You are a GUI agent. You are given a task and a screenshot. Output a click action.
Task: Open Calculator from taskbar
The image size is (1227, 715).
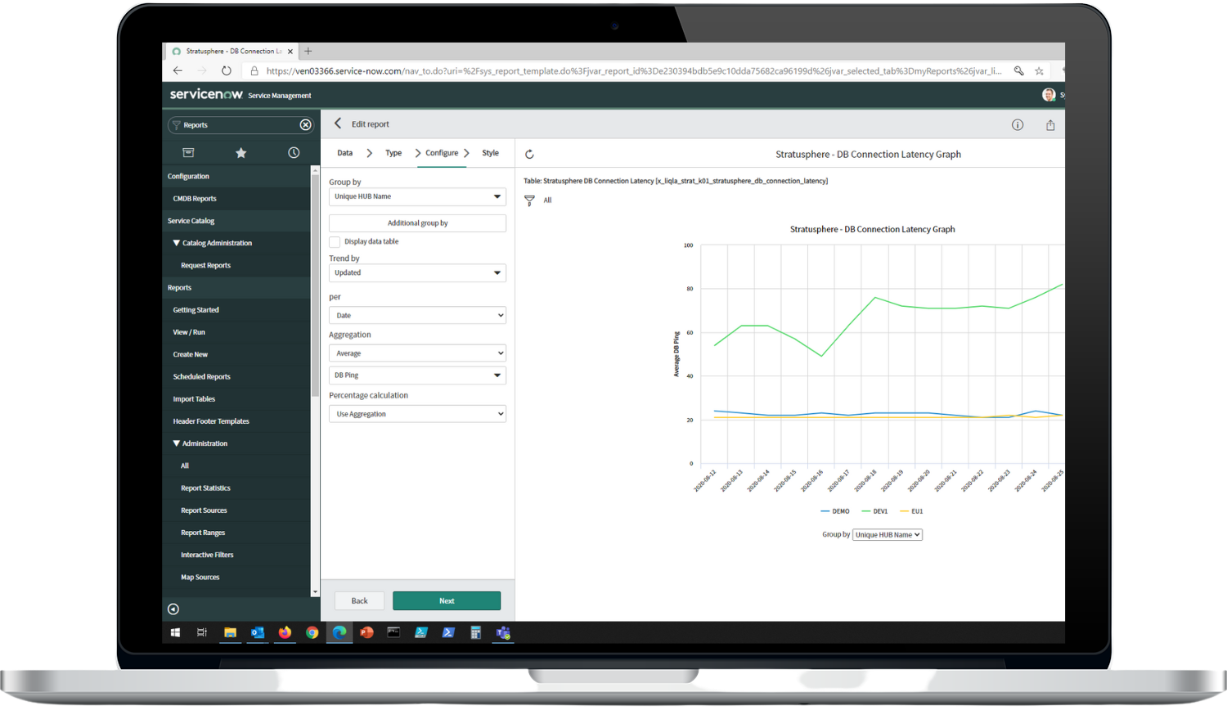tap(475, 632)
